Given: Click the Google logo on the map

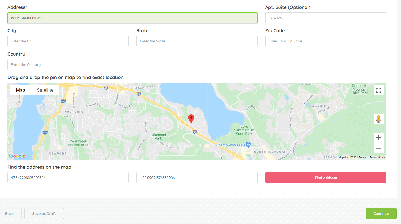Looking at the screenshot, I should click(x=17, y=156).
